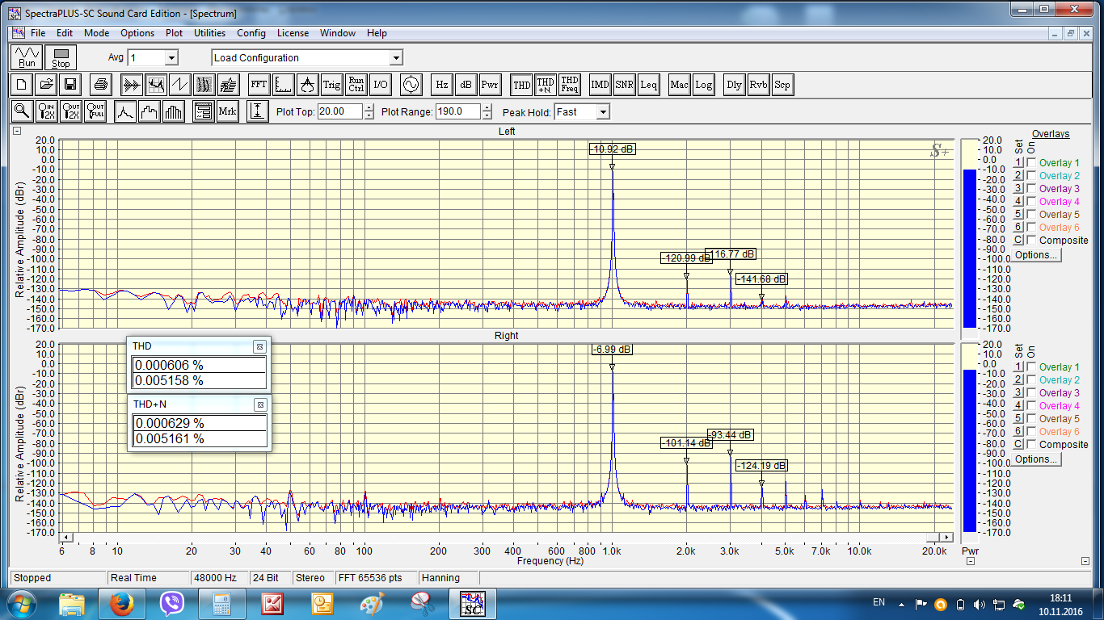Open the Avg count dropdown
1104x620 pixels.
coord(171,58)
